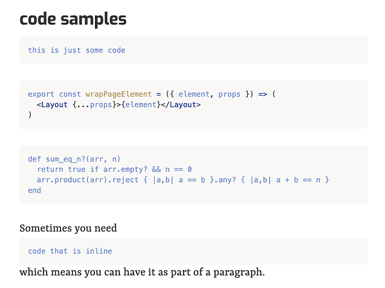This screenshot has width=385, height=288.
Task: Click the sentence starting "which means you can"
Action: click(x=142, y=272)
